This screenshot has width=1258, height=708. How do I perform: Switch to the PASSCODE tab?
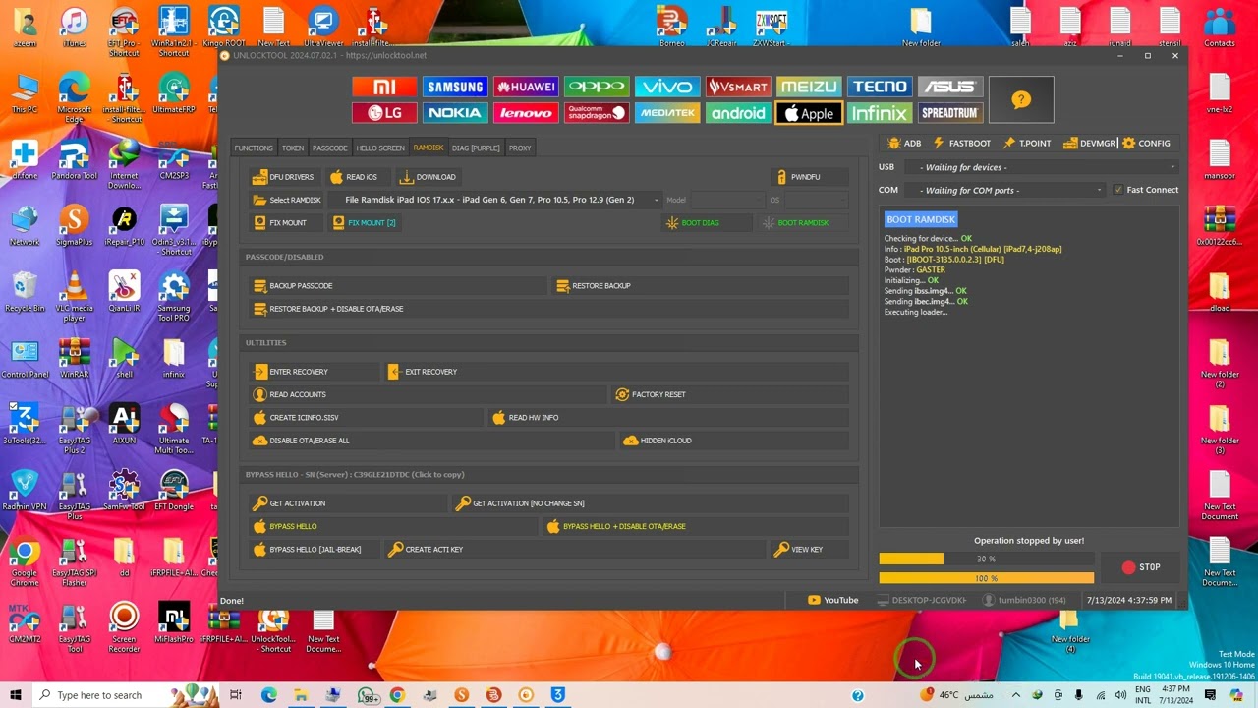pyautogui.click(x=330, y=148)
